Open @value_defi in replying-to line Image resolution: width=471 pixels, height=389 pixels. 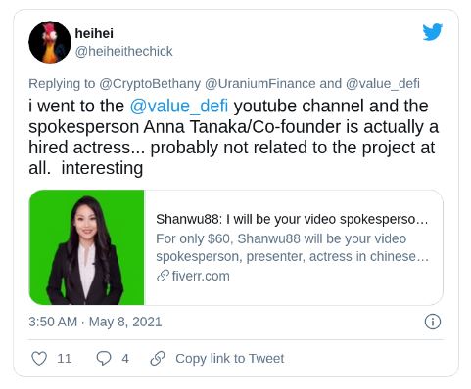[383, 84]
